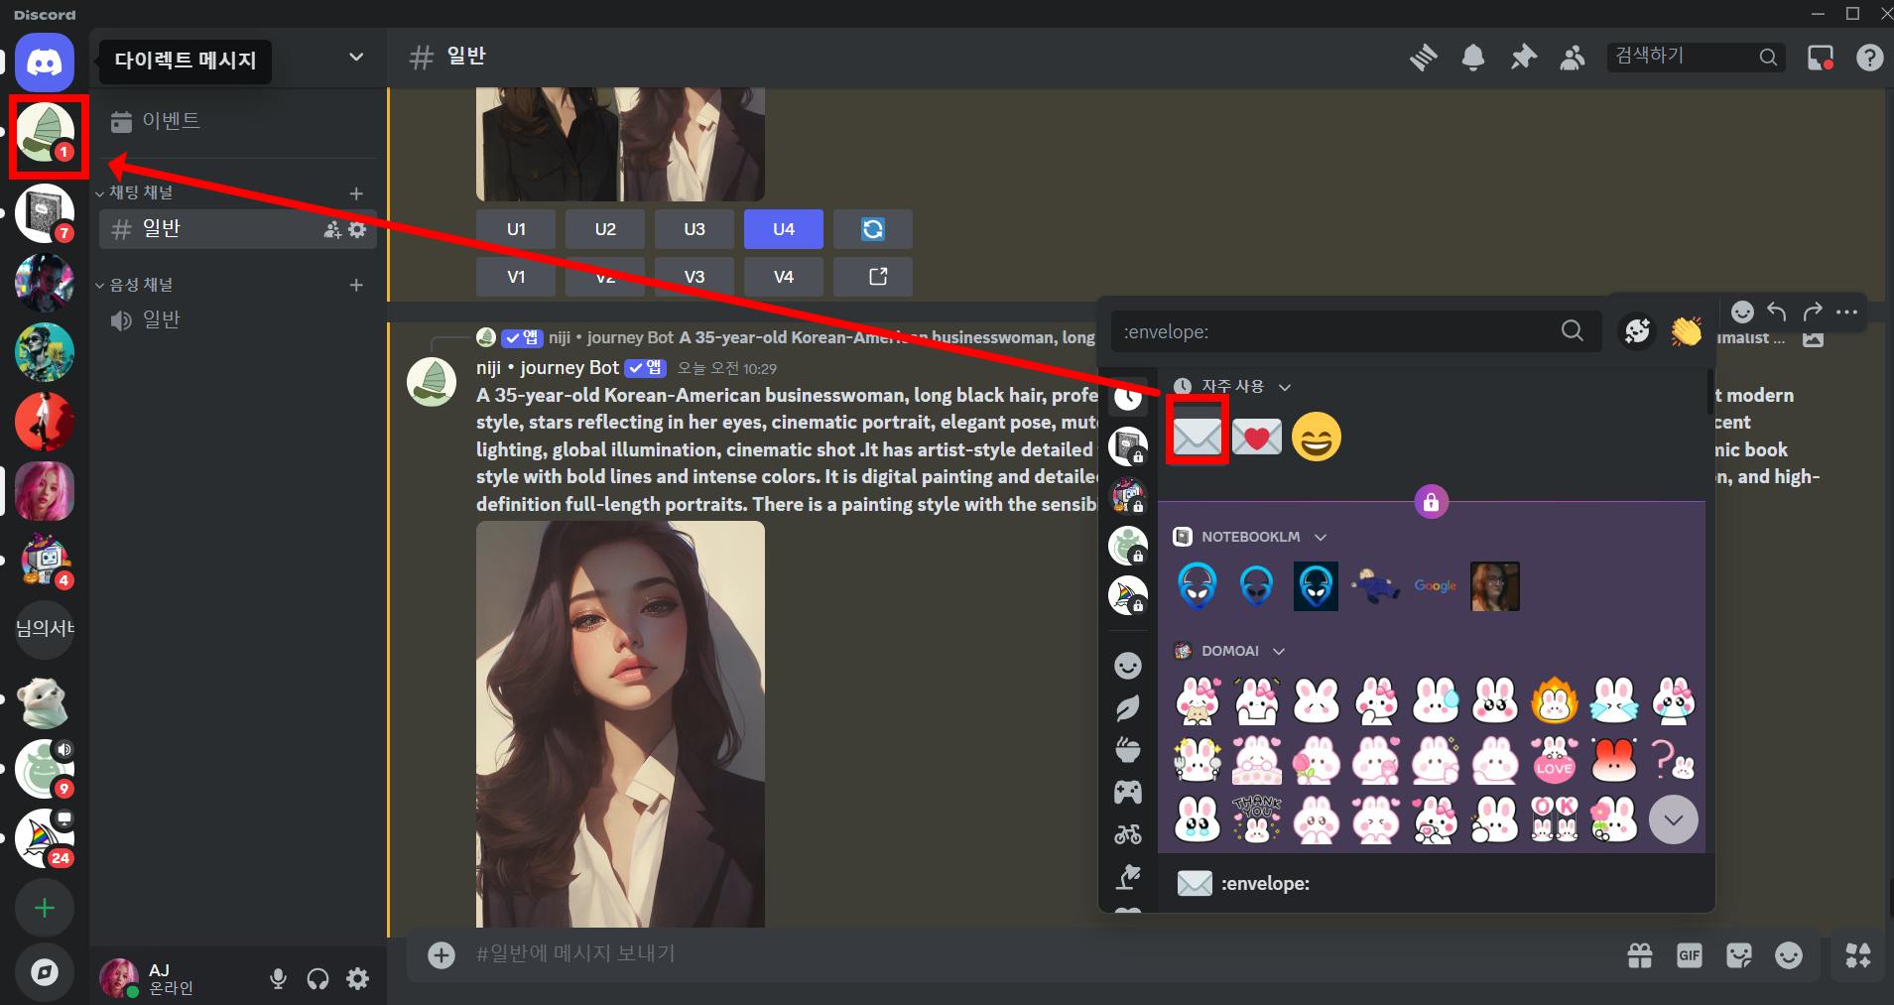Open the threads icon in header
This screenshot has width=1894, height=1005.
click(x=1423, y=58)
